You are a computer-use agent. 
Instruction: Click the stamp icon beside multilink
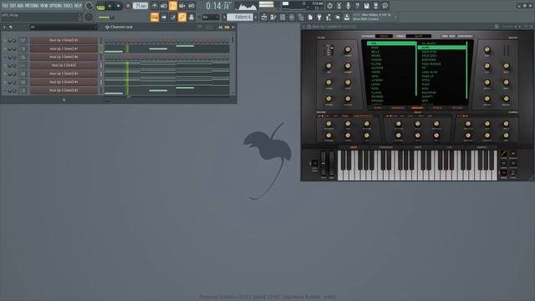tap(191, 17)
